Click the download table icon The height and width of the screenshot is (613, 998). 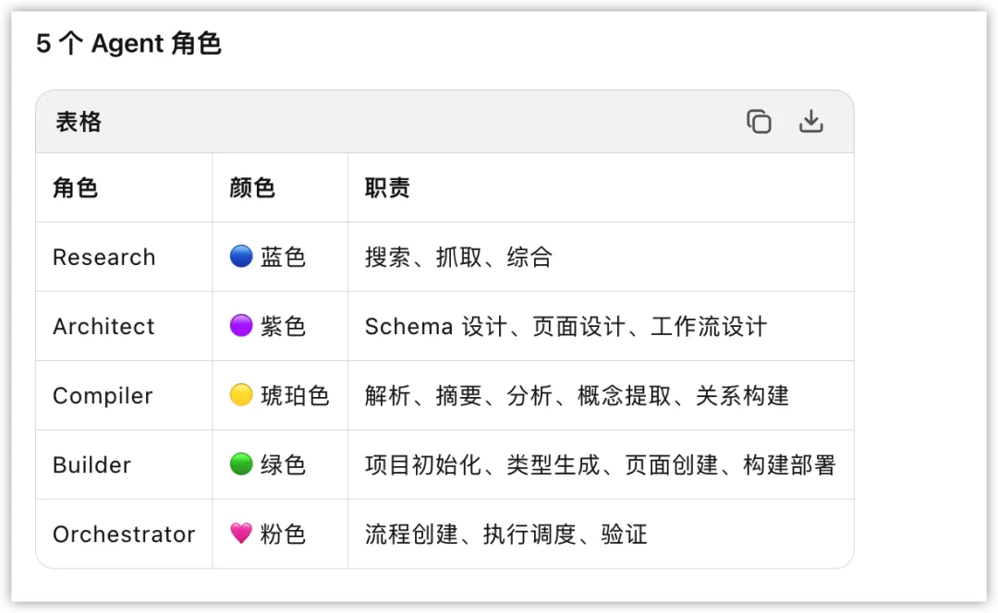pos(810,122)
